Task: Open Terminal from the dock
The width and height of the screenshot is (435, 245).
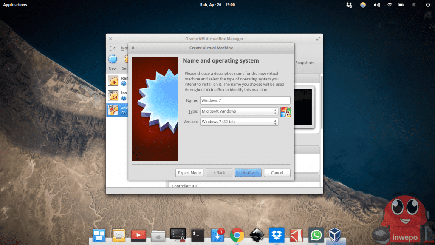Action: tap(198, 235)
